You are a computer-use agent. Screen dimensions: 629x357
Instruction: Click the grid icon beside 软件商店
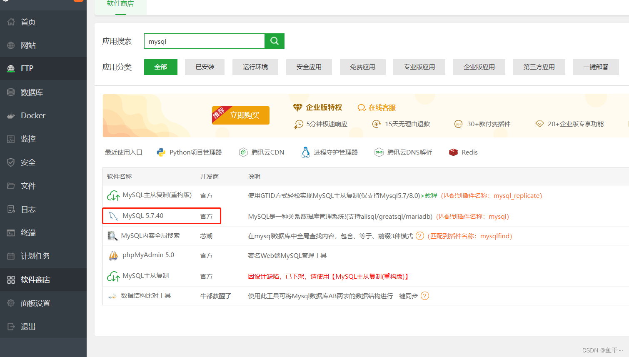pyautogui.click(x=11, y=280)
